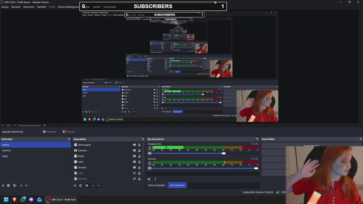Select the kamera source row
Screen dimensions: 363x204
pyautogui.click(x=108, y=150)
